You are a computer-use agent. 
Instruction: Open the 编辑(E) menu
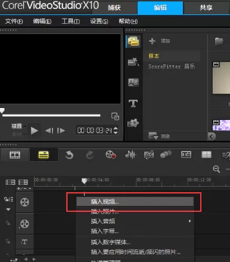[42, 21]
